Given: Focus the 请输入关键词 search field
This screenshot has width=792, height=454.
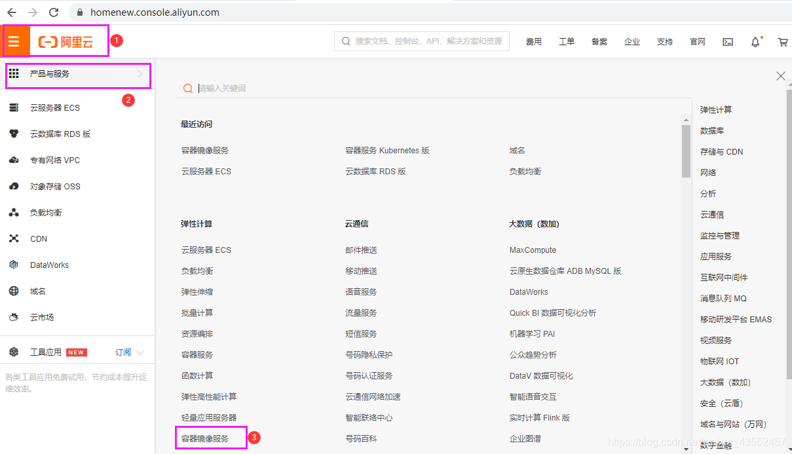Looking at the screenshot, I should [x=432, y=88].
